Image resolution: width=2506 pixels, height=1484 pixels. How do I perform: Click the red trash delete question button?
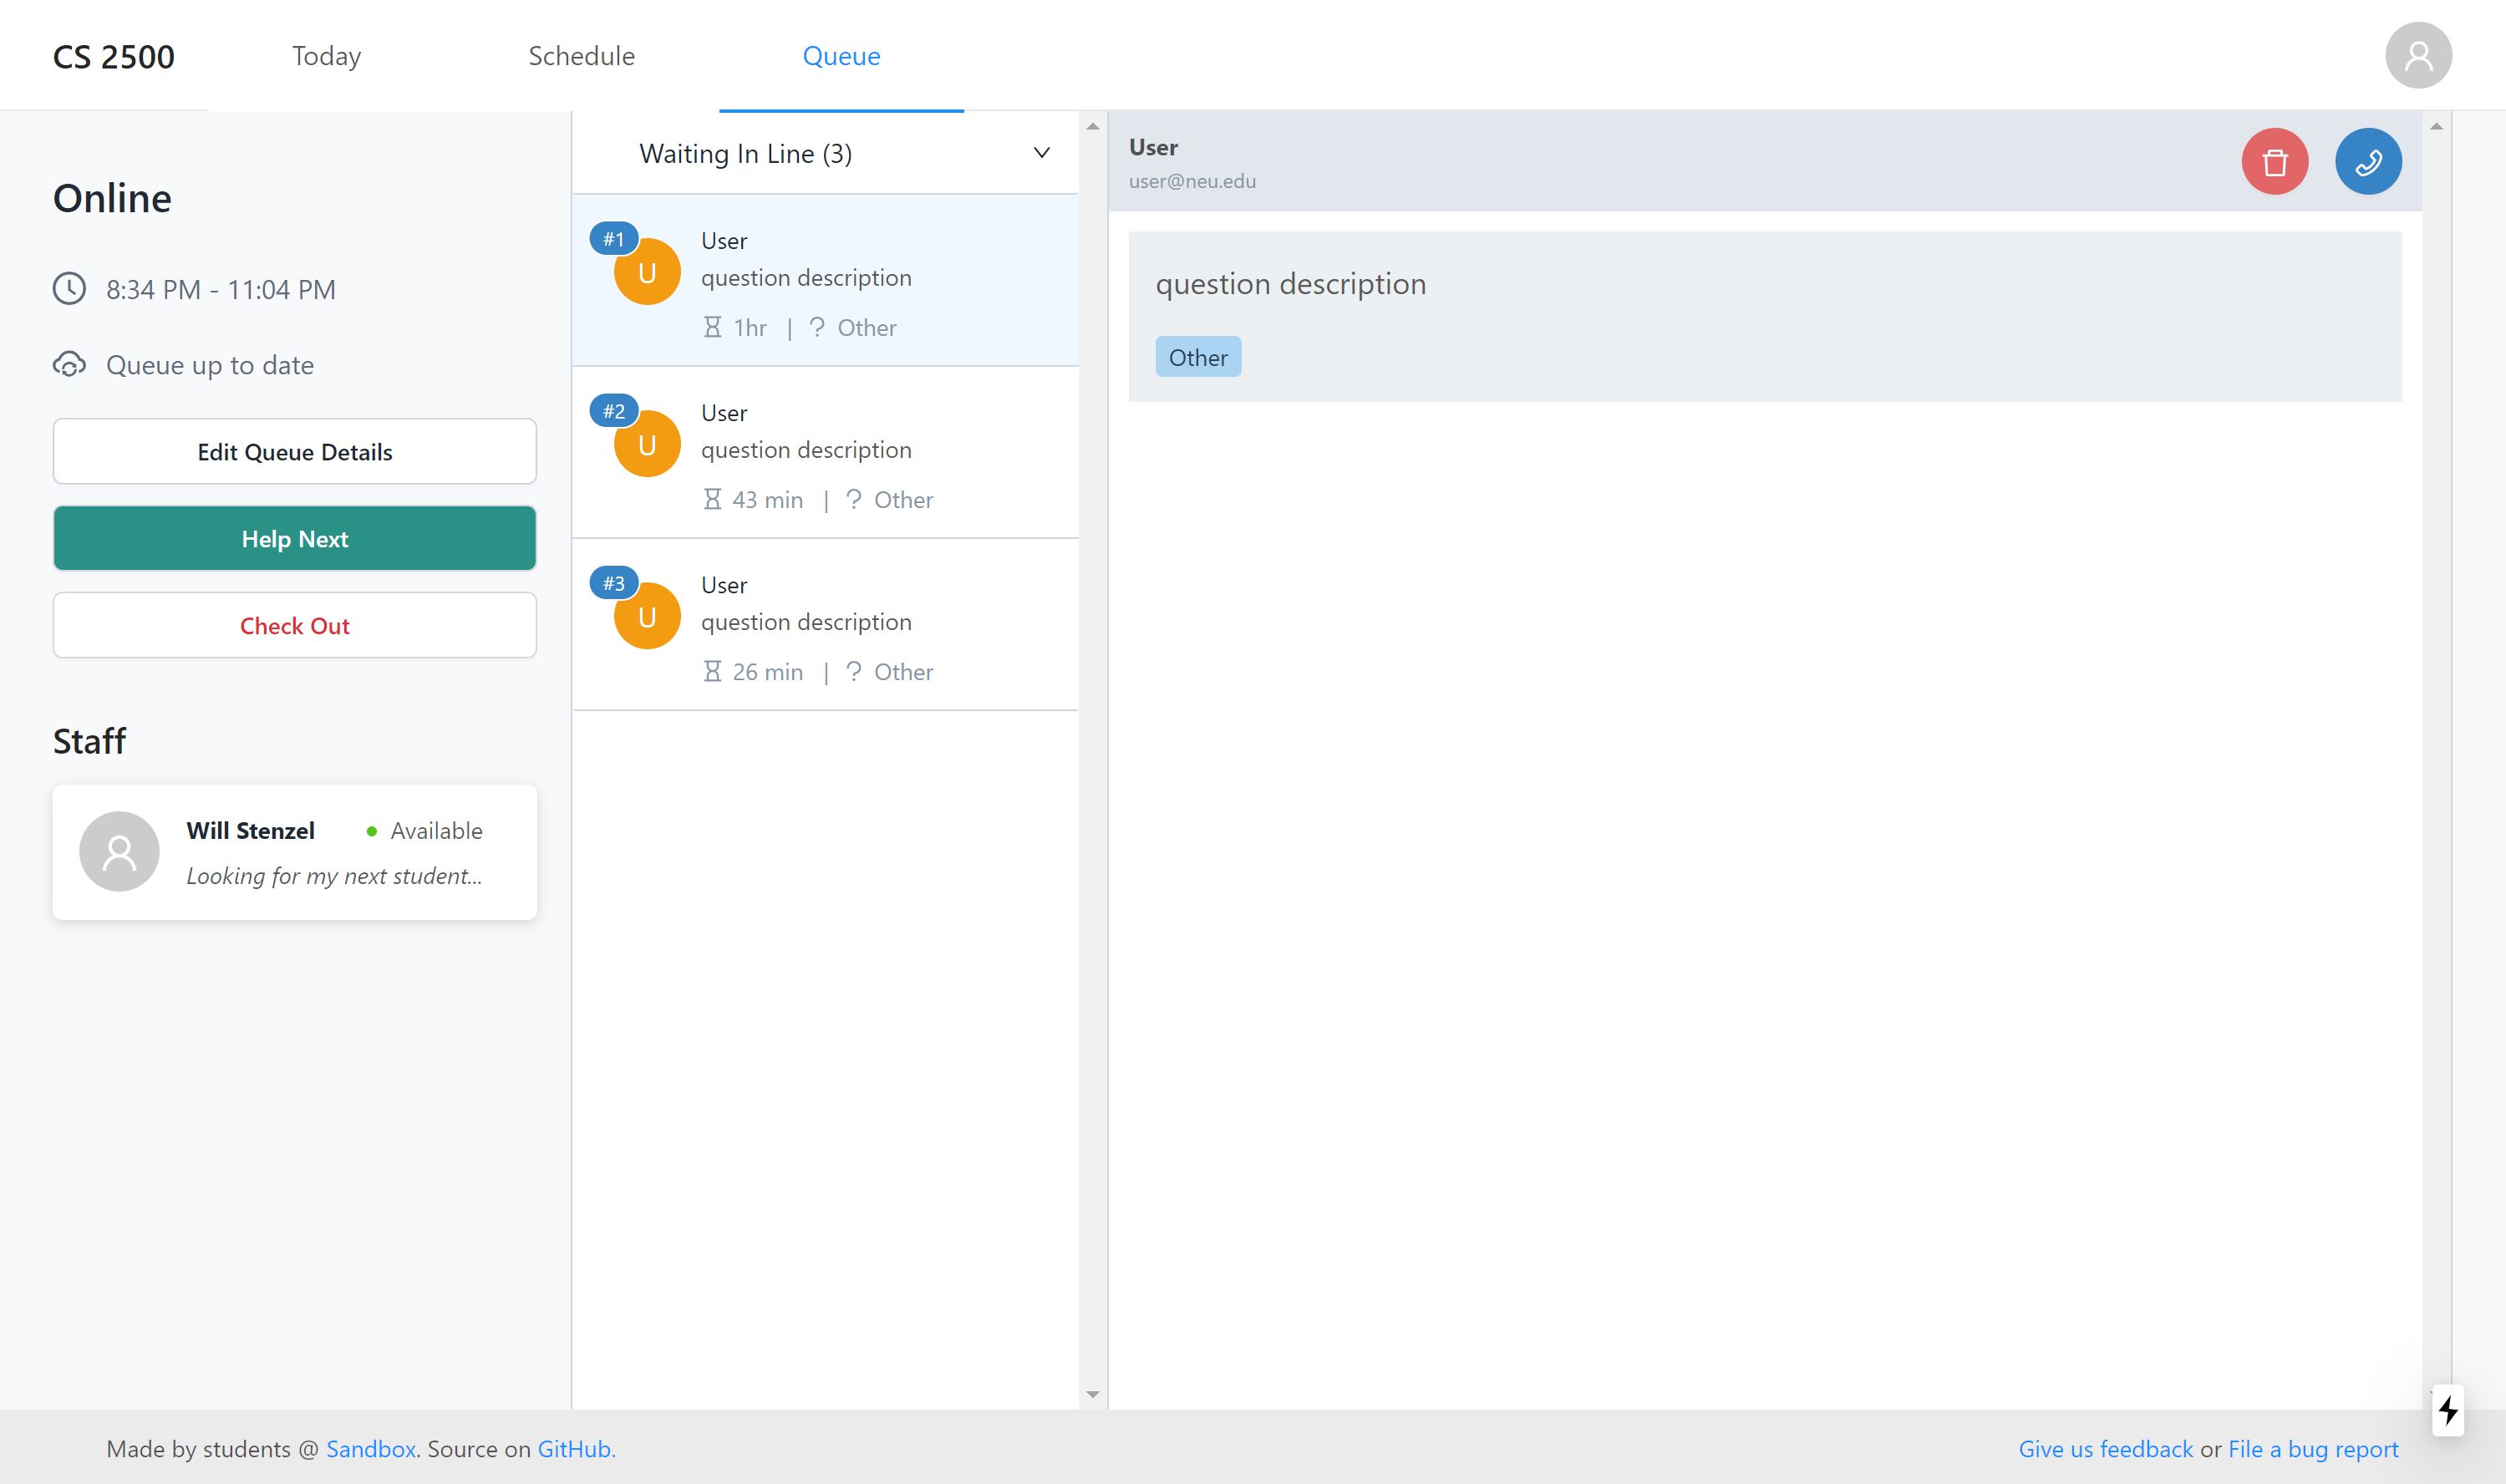tap(2274, 161)
